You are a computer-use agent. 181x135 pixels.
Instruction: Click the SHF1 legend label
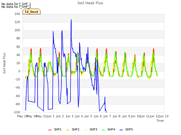coord(58,130)
